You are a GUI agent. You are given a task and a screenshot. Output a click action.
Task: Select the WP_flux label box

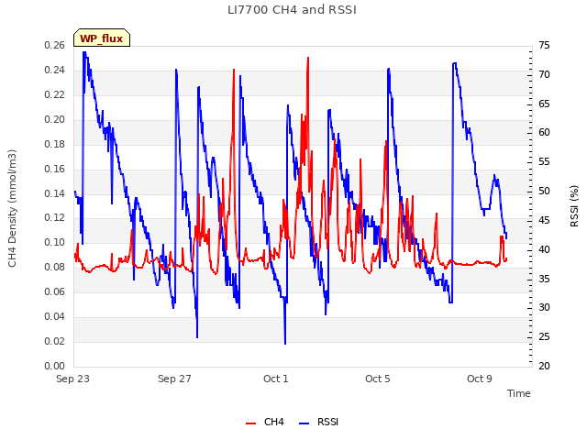pyautogui.click(x=102, y=38)
